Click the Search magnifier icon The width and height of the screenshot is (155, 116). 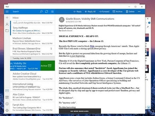tap(41, 11)
